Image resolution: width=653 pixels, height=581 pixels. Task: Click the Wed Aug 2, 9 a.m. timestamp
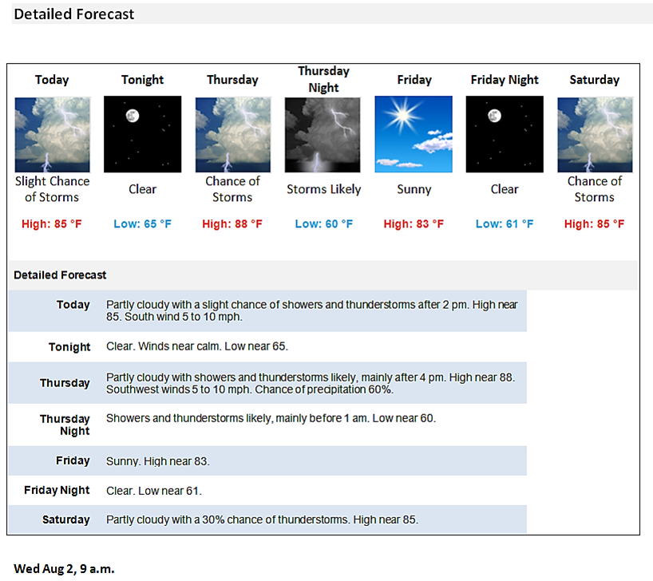tap(64, 568)
